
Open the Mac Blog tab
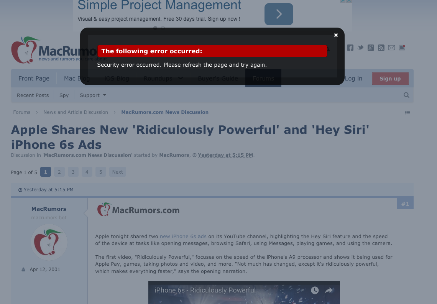(77, 79)
